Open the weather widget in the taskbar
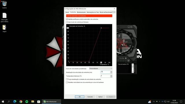Screen dimensions: 185x104 [149, 101]
